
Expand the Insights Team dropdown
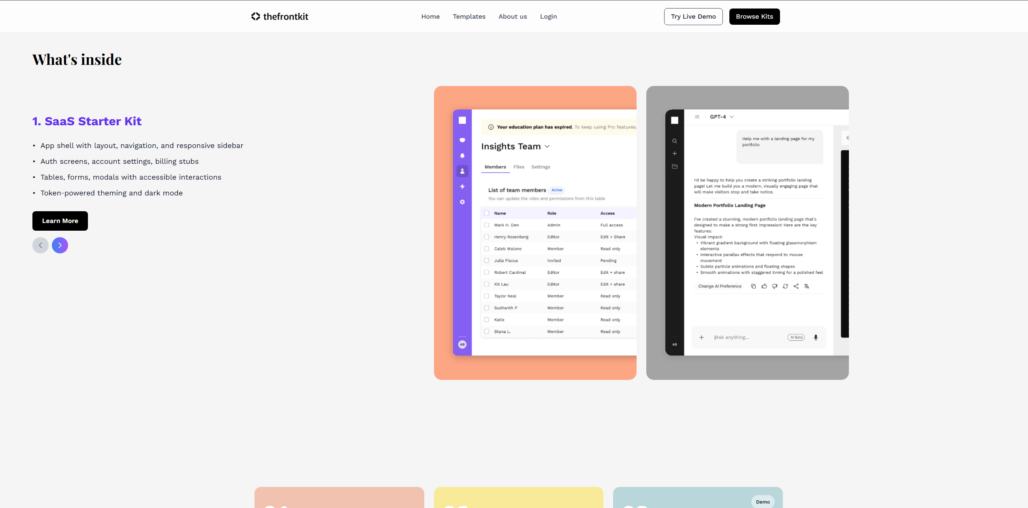pyautogui.click(x=547, y=146)
